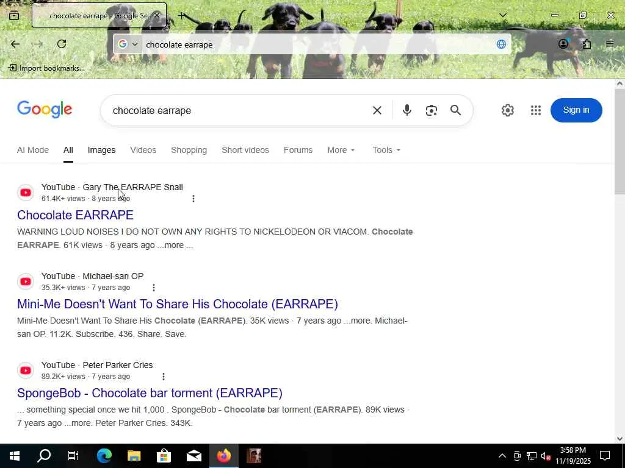
Task: Switch to the Short videos tab
Action: (245, 150)
